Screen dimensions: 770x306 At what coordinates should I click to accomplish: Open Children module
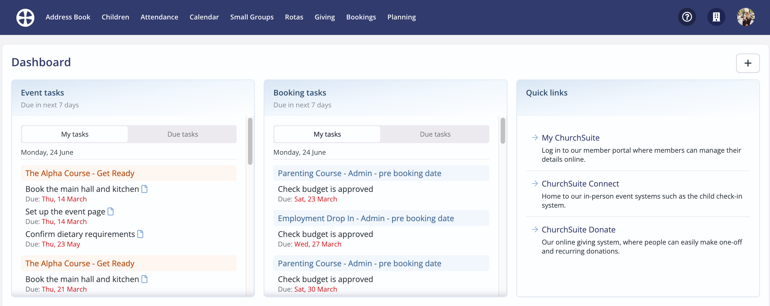[x=115, y=17]
